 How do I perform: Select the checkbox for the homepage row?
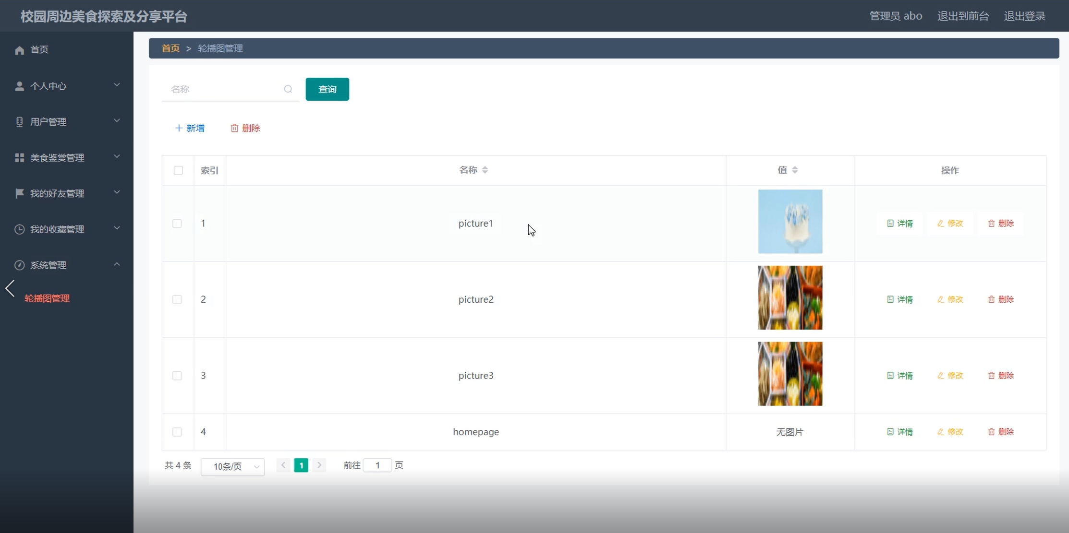pos(177,432)
